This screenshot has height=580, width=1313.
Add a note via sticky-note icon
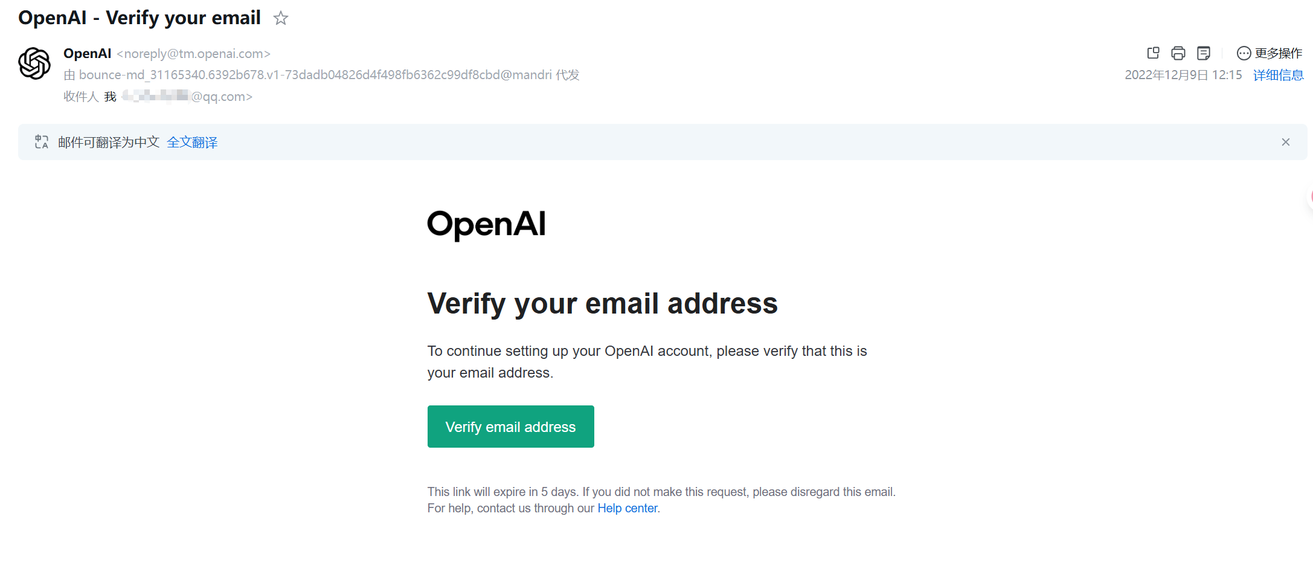pyautogui.click(x=1203, y=53)
